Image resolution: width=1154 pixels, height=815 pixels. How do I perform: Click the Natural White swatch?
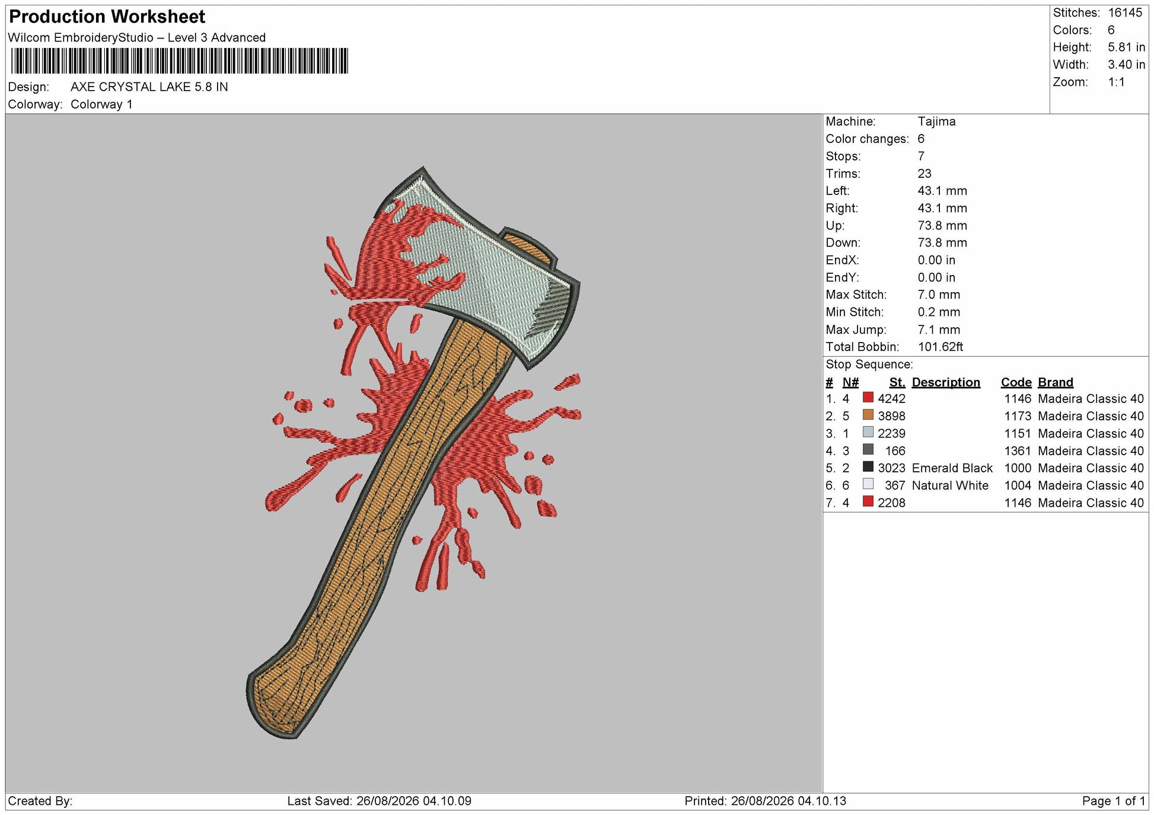[x=868, y=484]
